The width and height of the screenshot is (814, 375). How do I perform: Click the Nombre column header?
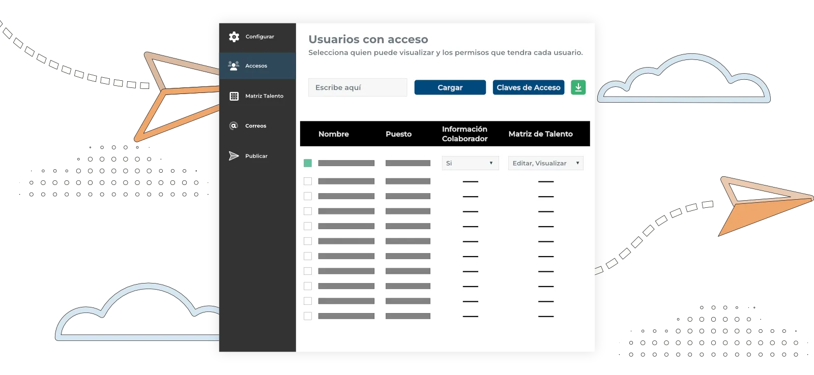[334, 134]
